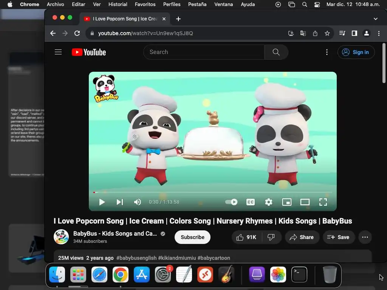
Task: Switch to theater mode
Action: tap(305, 202)
